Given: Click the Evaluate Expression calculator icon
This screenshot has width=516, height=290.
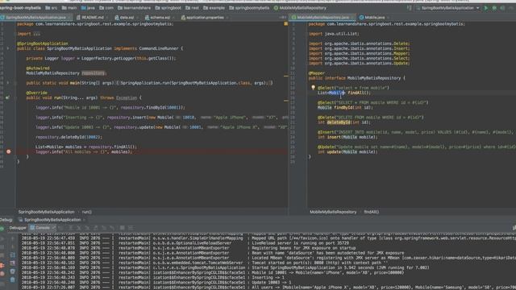Looking at the screenshot, I should pyautogui.click(x=122, y=228).
